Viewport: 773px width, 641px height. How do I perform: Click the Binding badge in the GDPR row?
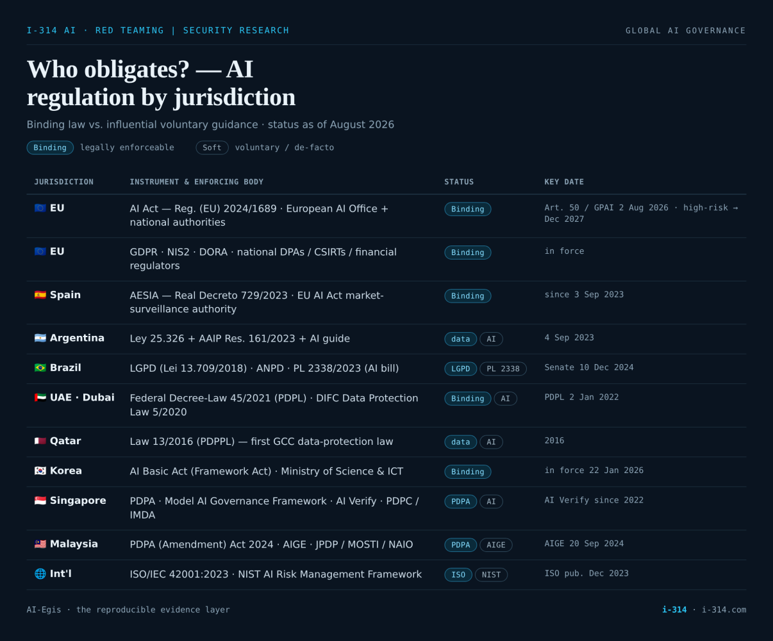[x=468, y=253]
